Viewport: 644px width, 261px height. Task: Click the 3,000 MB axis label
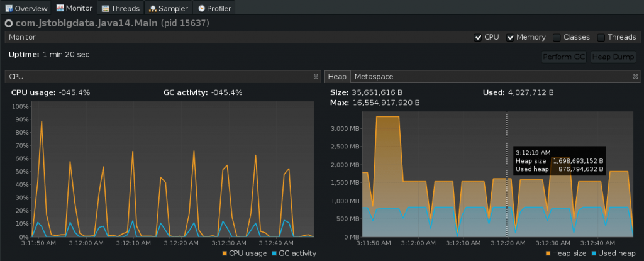click(x=346, y=129)
